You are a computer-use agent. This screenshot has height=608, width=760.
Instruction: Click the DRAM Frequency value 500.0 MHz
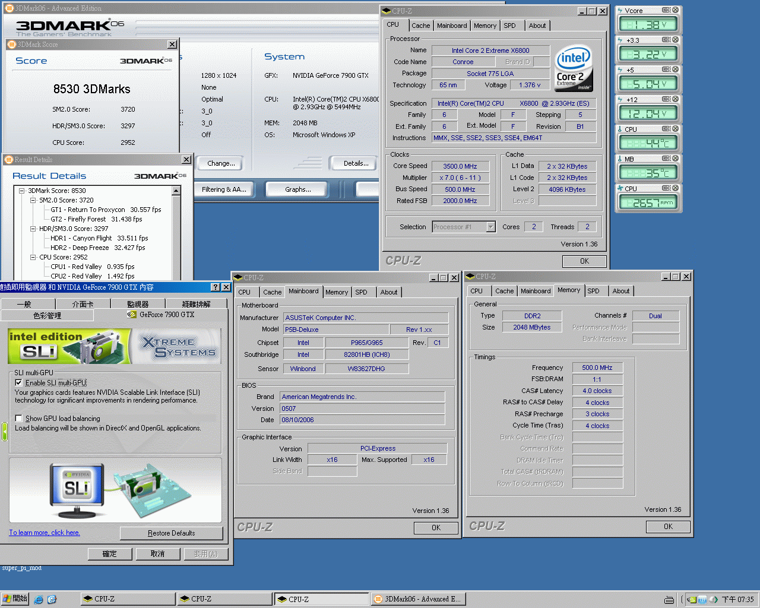click(x=597, y=368)
